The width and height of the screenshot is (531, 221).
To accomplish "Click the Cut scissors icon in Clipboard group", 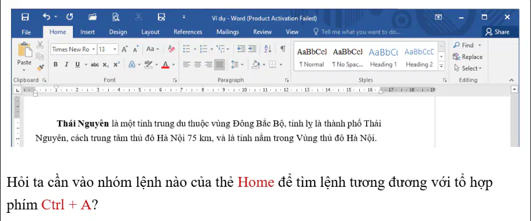I will 40,45.
